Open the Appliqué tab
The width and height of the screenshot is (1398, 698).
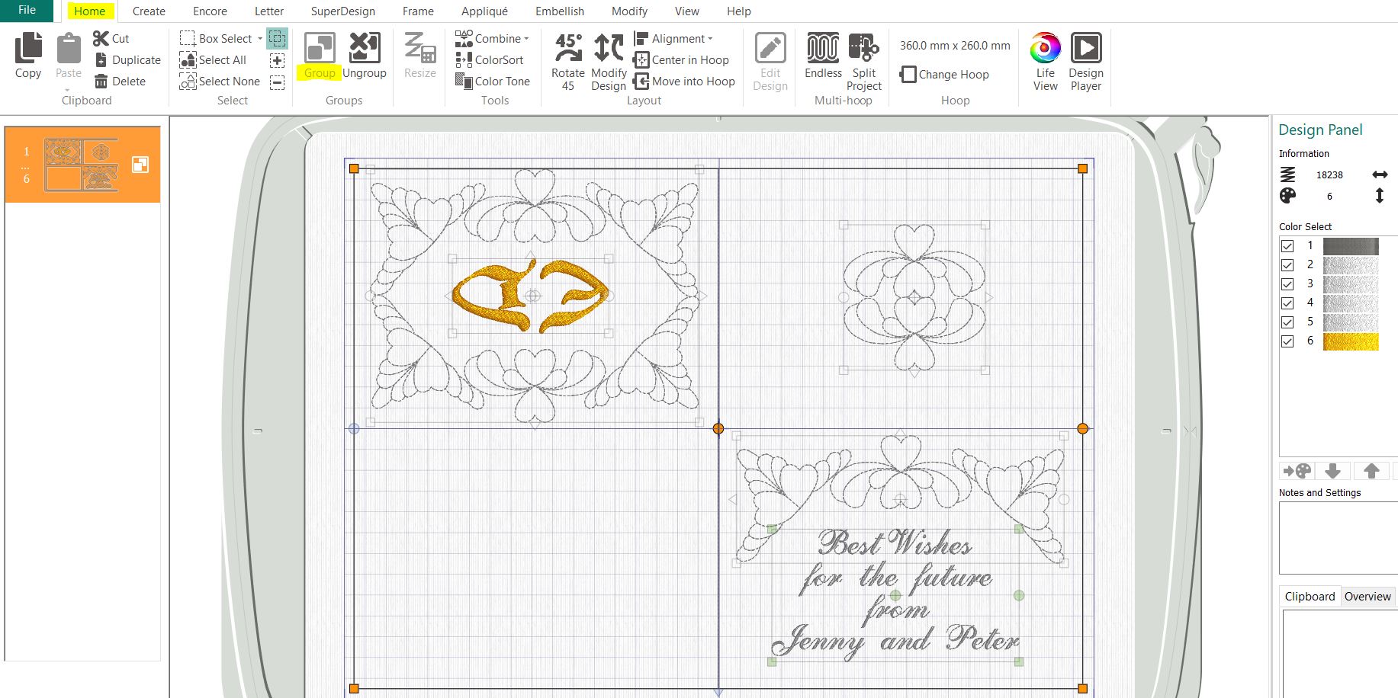pos(484,11)
